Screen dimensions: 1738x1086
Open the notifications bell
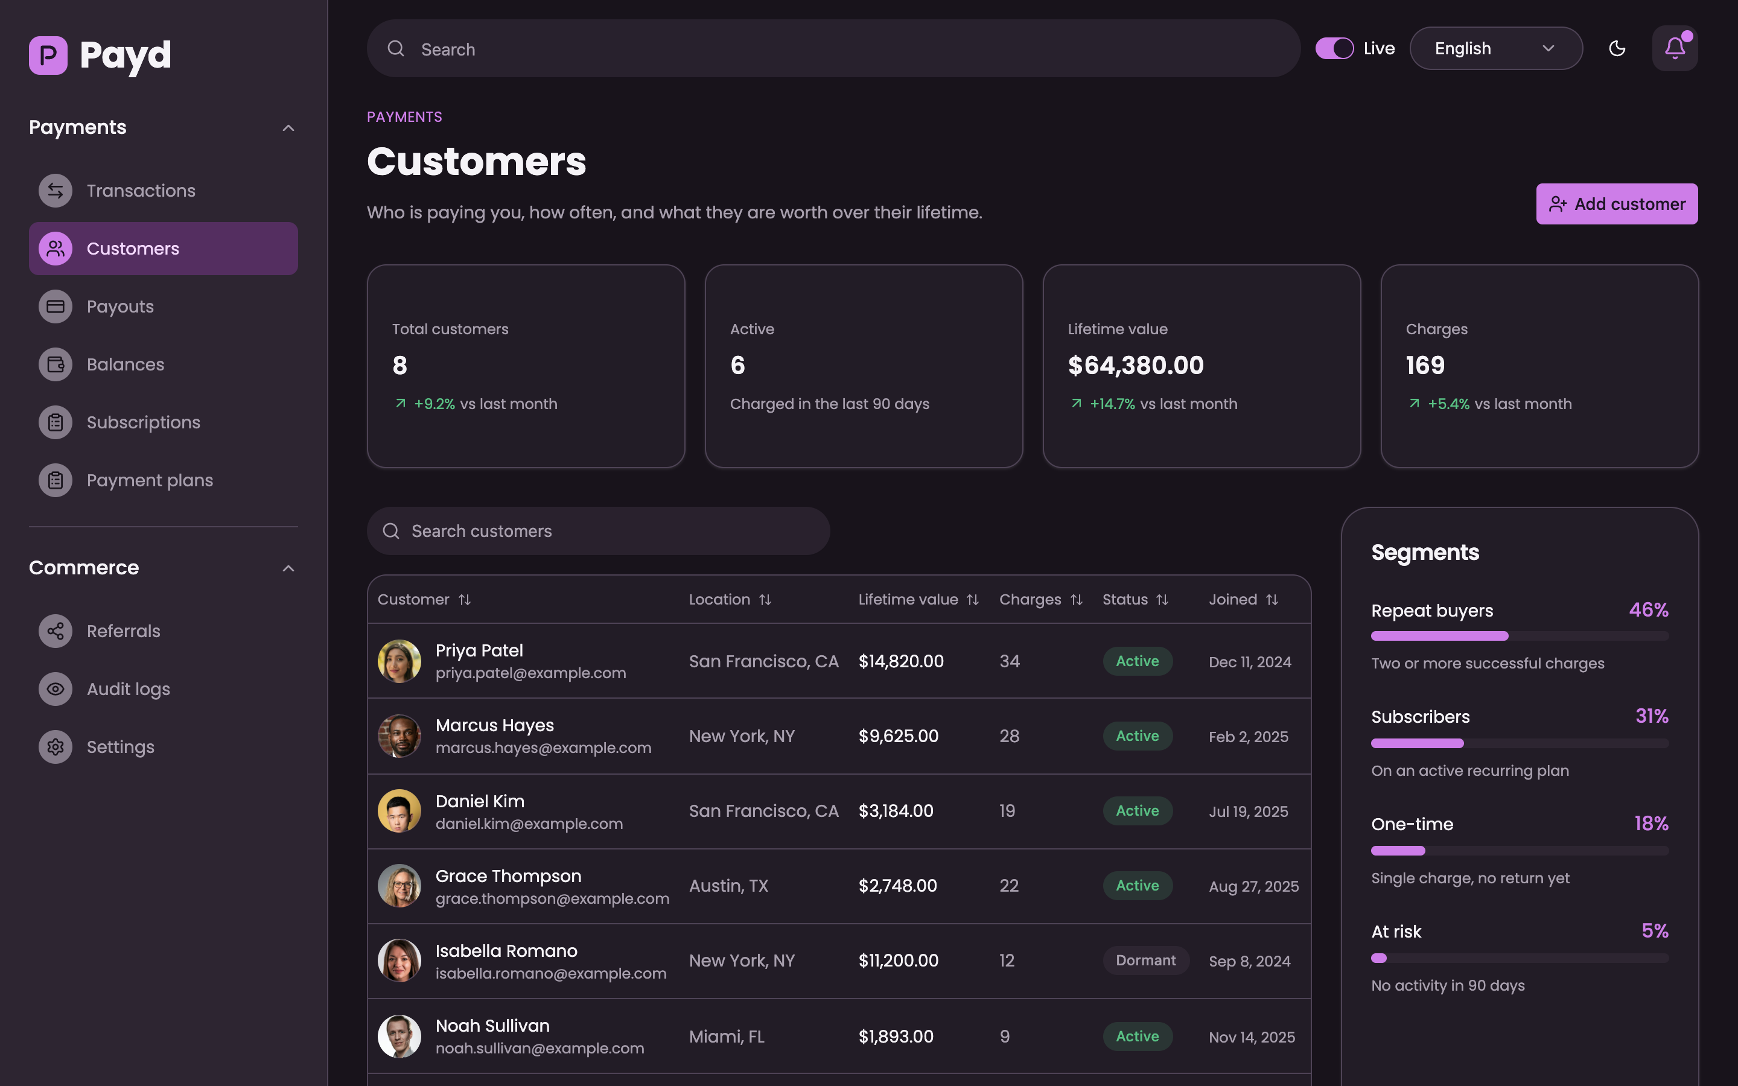tap(1675, 48)
